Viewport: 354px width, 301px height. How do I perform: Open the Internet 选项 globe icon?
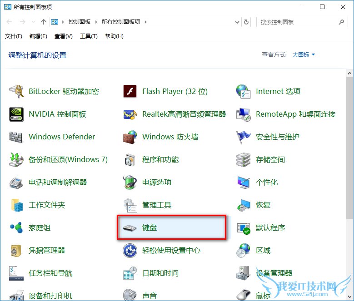243,91
